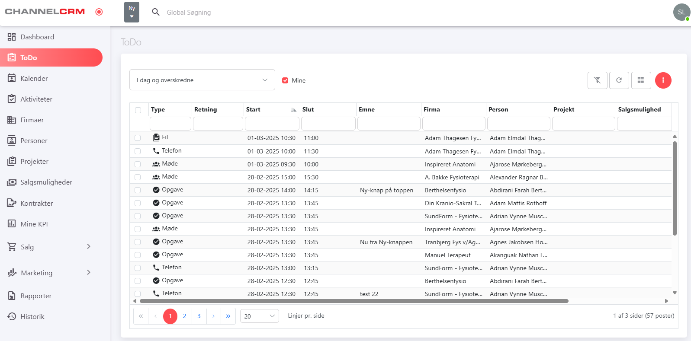Jump to last page with double arrow

pos(228,316)
